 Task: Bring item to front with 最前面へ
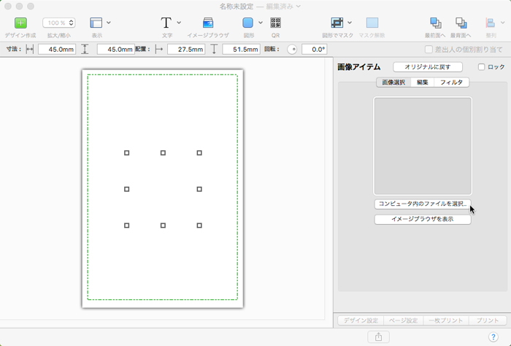(x=436, y=23)
